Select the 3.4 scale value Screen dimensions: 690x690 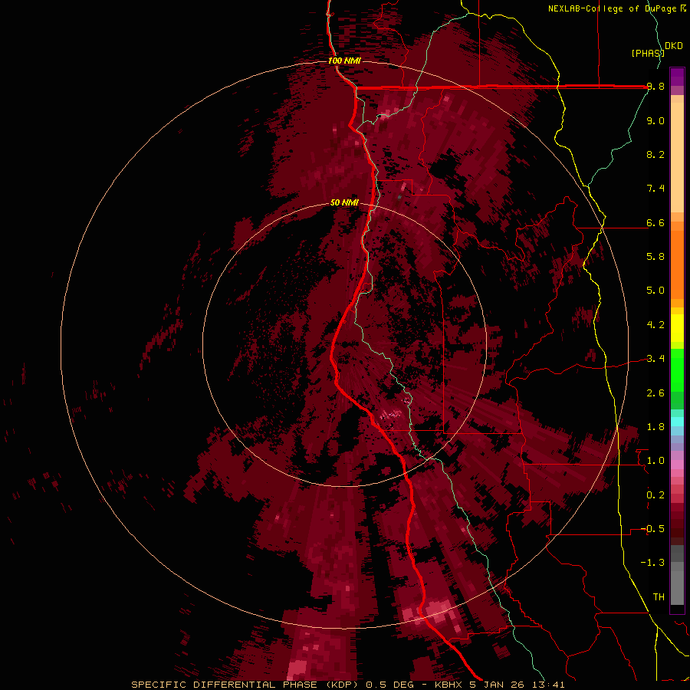click(655, 358)
